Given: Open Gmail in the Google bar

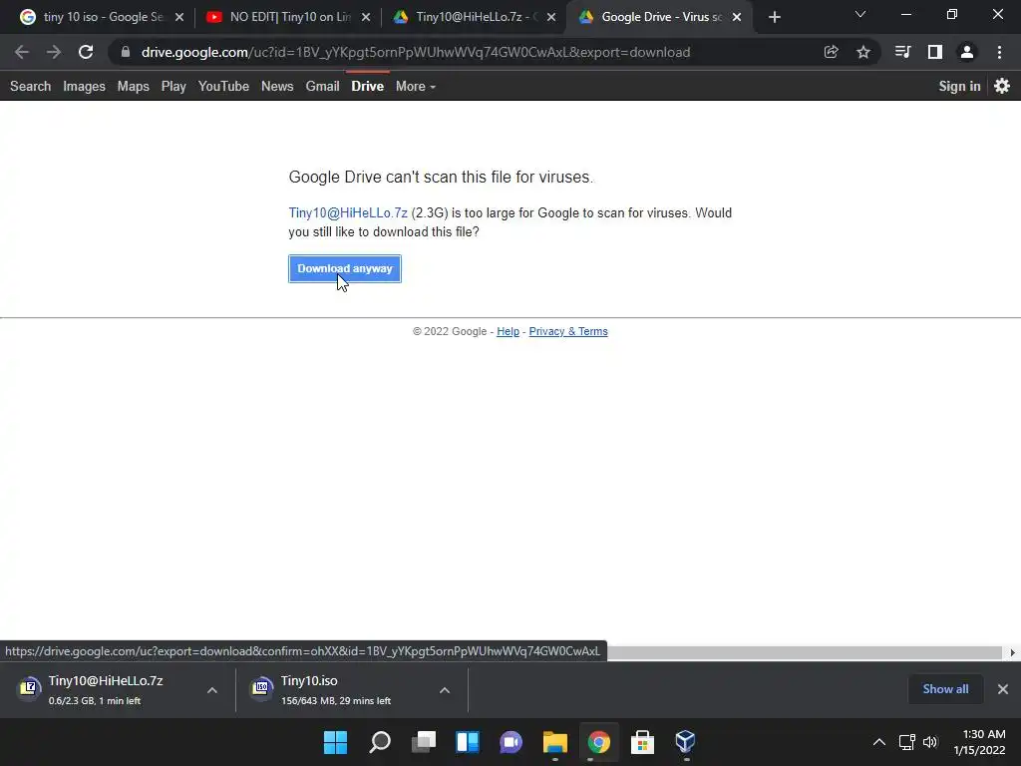Looking at the screenshot, I should (322, 86).
